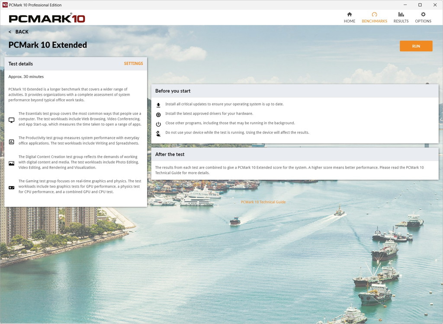Click the do-not-use-device hand icon
Viewport: 443px width, 324px height.
coord(158,133)
